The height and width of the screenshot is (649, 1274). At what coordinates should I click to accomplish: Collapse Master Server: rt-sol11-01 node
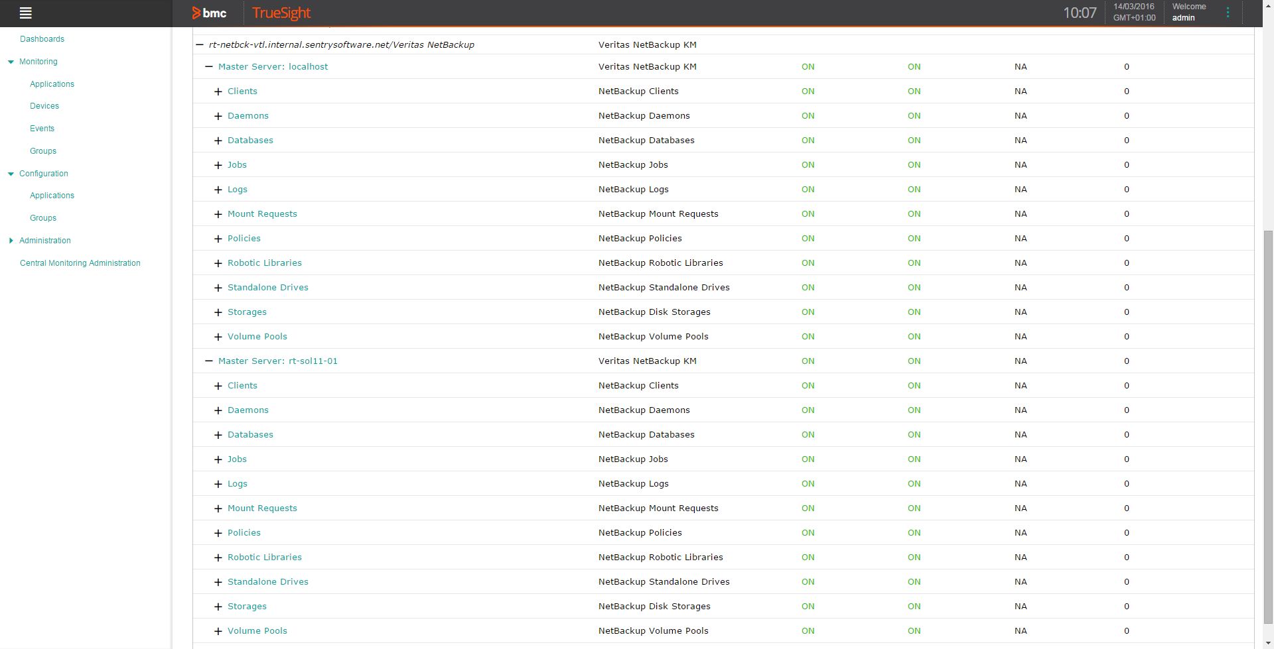point(209,361)
